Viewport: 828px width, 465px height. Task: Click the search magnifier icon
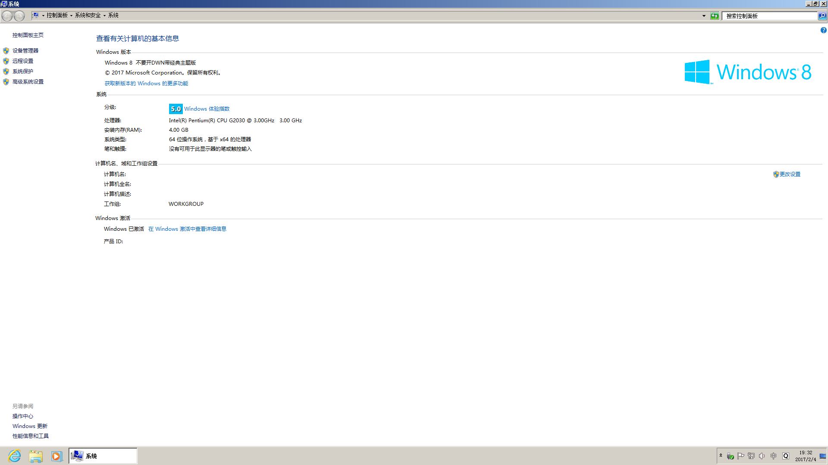(822, 16)
